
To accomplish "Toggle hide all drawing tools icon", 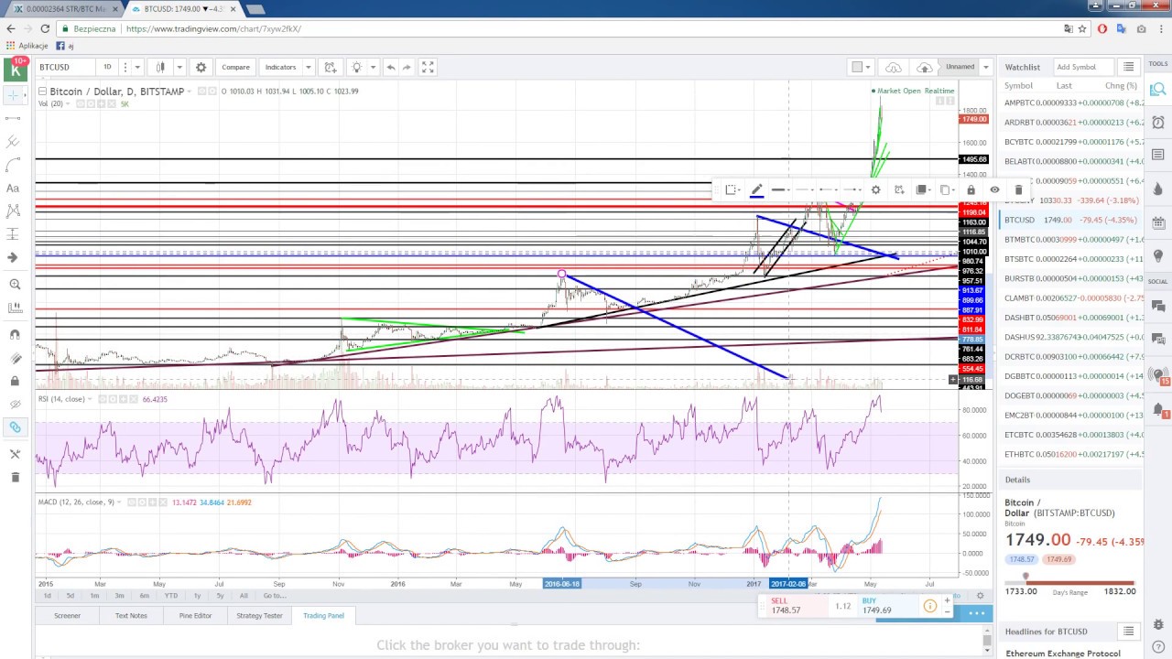I will [14, 404].
